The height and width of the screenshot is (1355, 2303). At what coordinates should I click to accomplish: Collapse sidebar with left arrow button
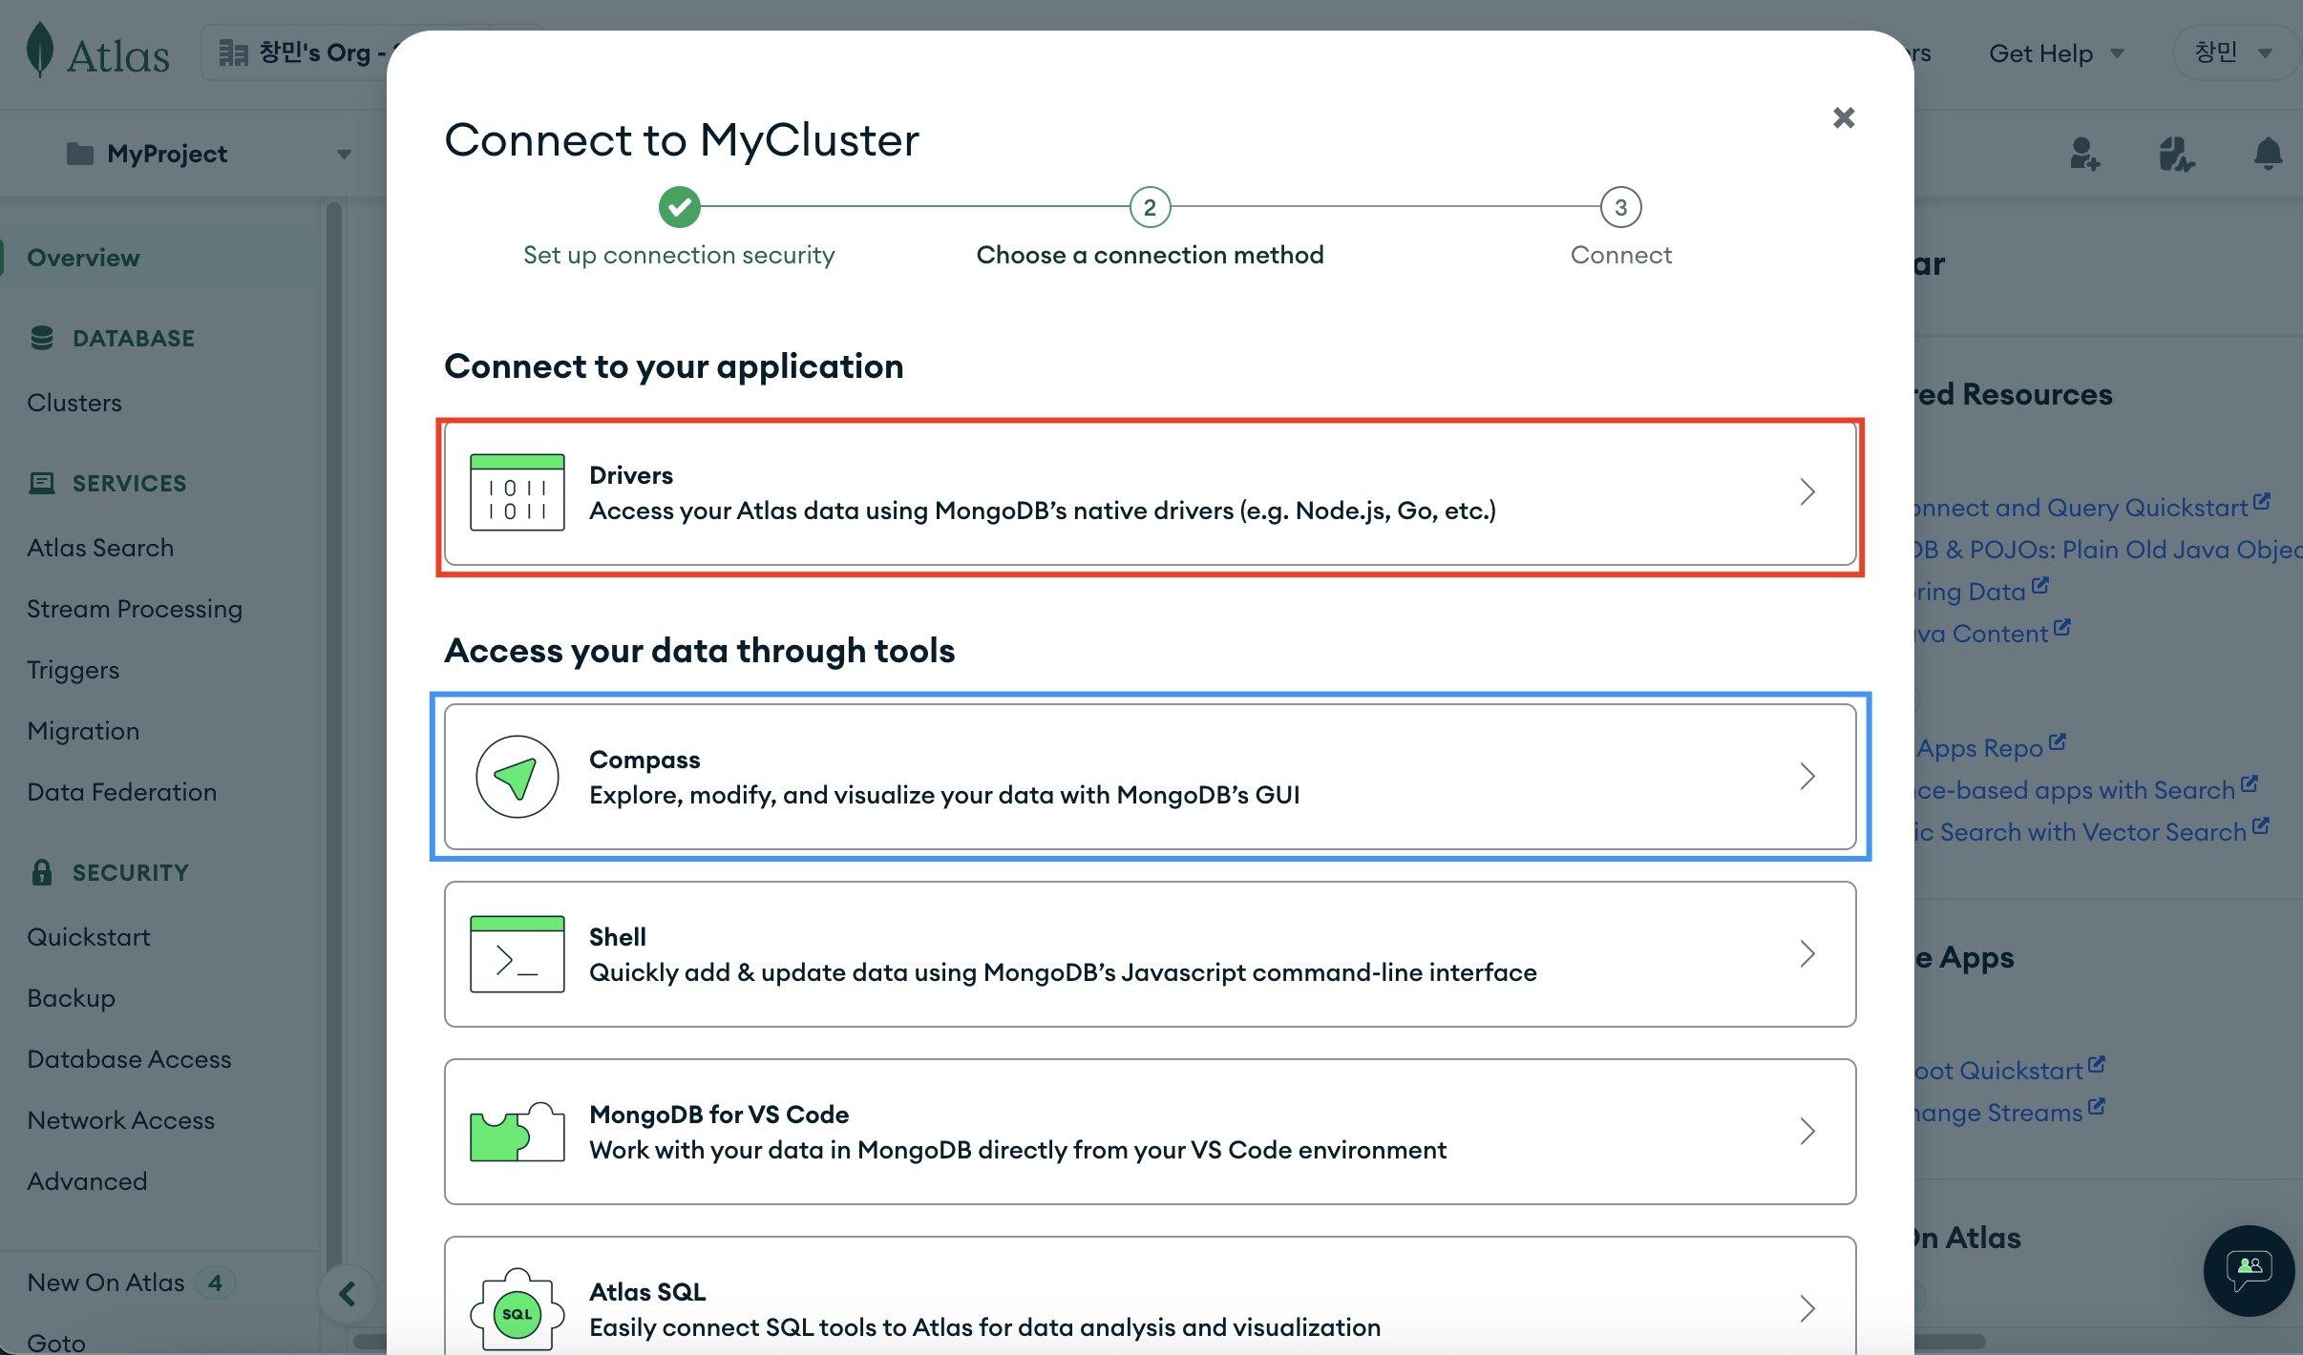(348, 1294)
